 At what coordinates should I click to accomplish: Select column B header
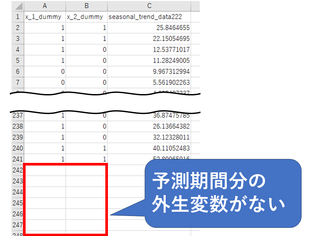pyautogui.click(x=86, y=6)
